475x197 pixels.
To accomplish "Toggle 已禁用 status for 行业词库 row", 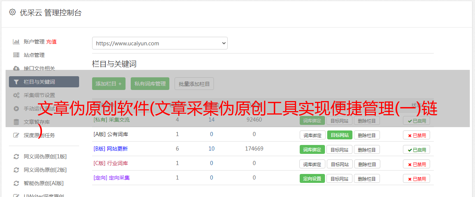I will pos(416,164).
